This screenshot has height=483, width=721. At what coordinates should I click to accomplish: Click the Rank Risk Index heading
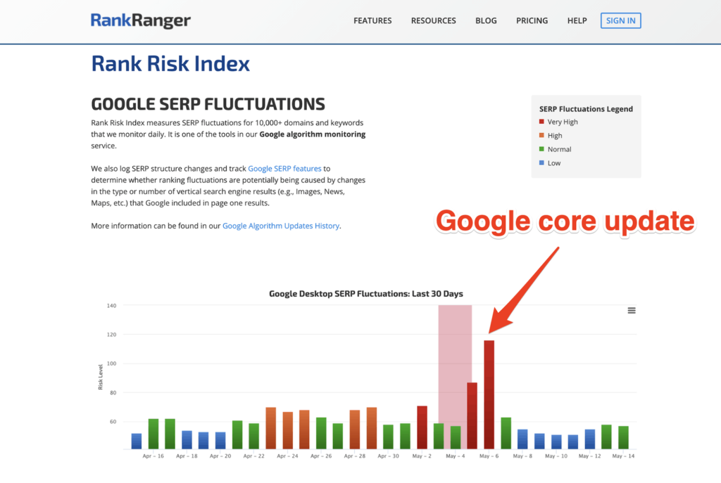(x=170, y=63)
